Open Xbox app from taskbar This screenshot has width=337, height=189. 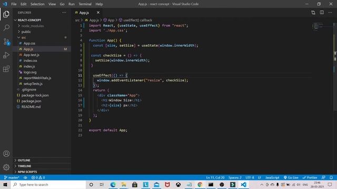point(178,184)
